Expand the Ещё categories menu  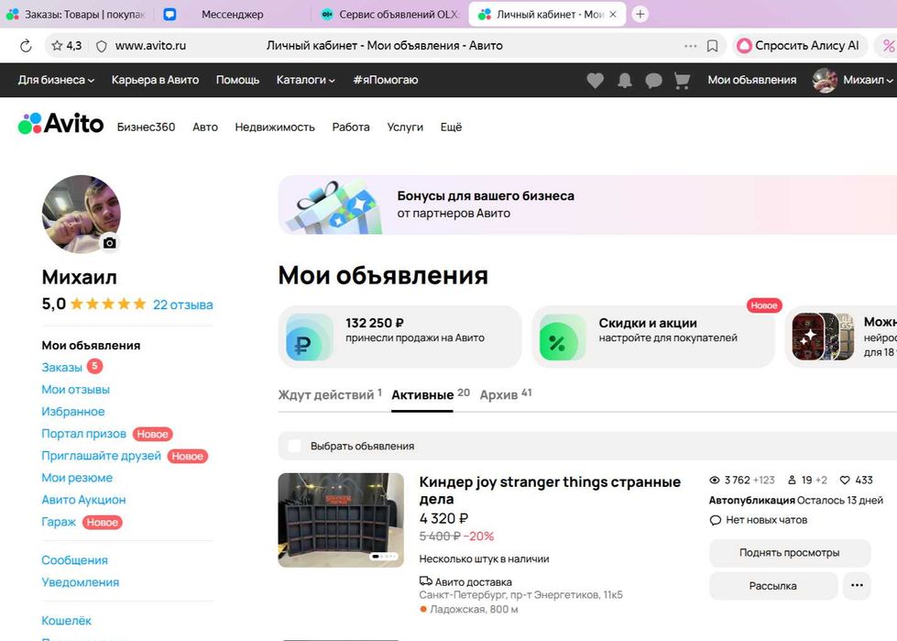(451, 127)
